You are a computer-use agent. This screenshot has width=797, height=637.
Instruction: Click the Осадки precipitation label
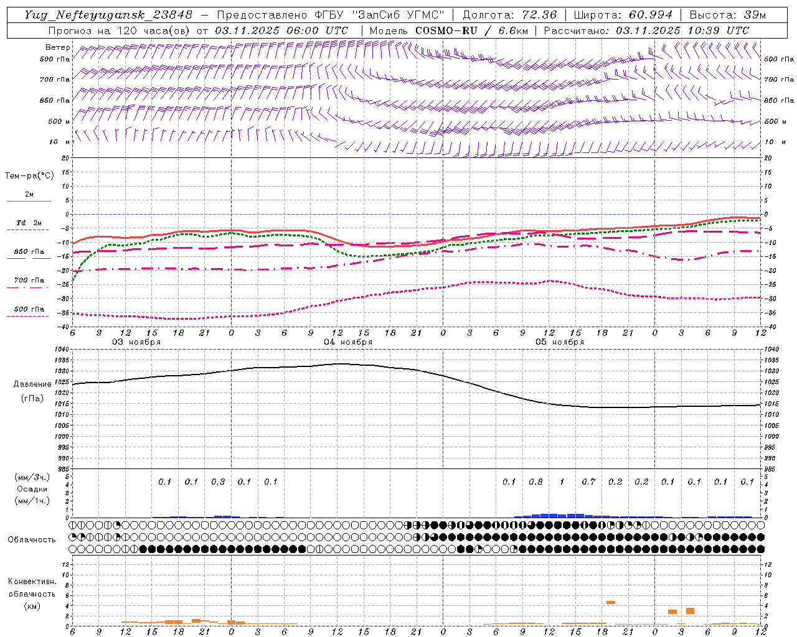click(x=32, y=489)
